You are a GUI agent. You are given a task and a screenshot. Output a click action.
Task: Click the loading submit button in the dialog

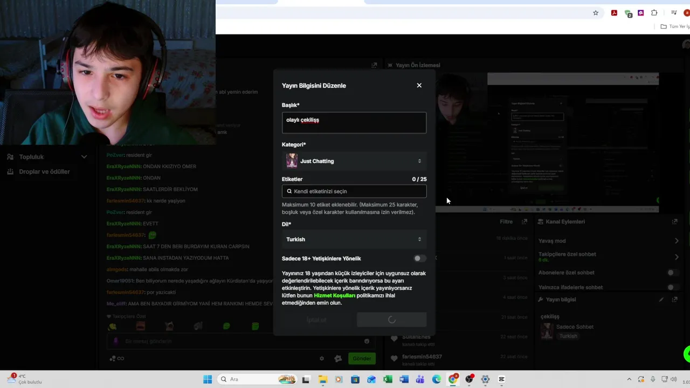coord(391,320)
